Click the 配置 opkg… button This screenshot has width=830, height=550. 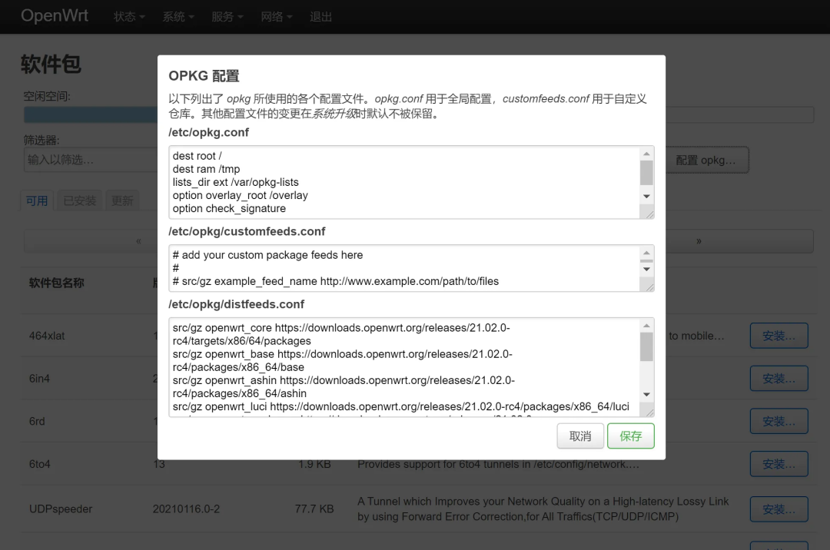pyautogui.click(x=705, y=160)
